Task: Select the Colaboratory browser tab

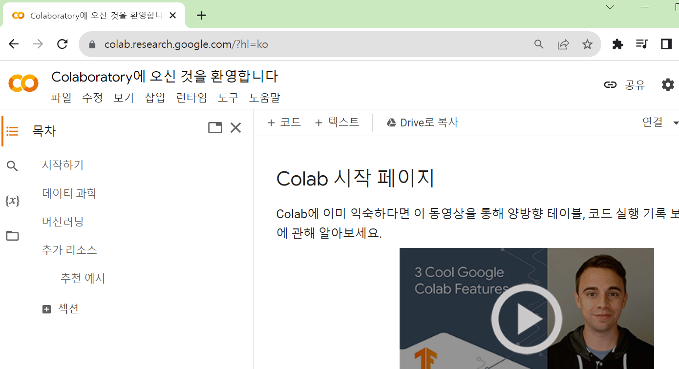Action: [x=94, y=15]
